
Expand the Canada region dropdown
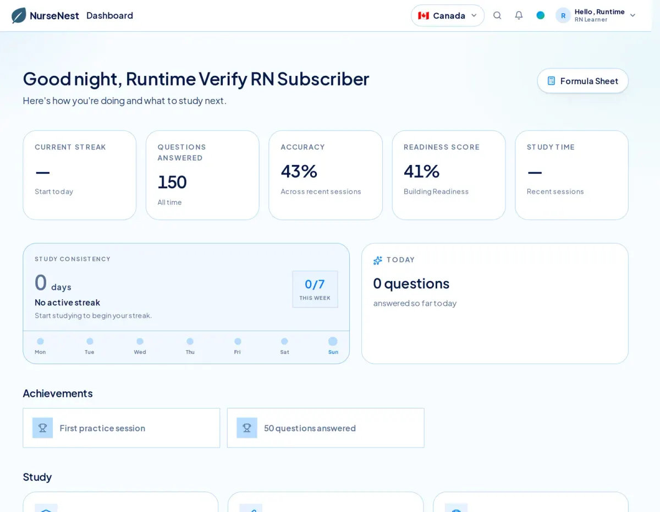click(x=448, y=15)
